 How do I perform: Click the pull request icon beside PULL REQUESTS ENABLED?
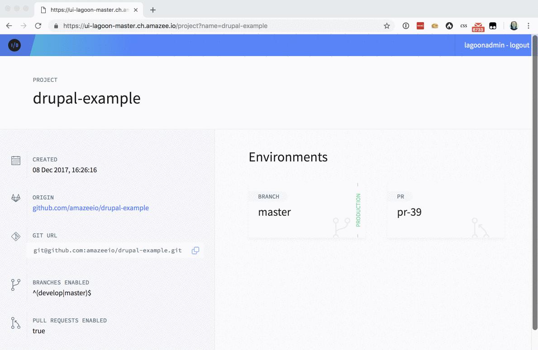(15, 322)
